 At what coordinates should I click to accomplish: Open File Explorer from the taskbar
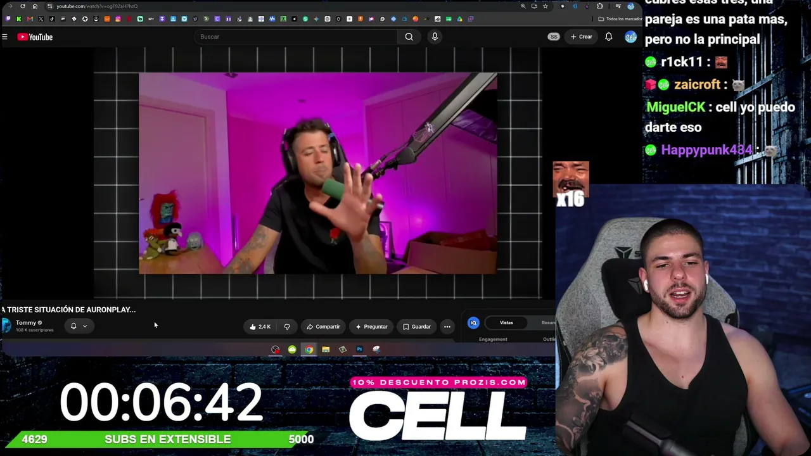(326, 350)
